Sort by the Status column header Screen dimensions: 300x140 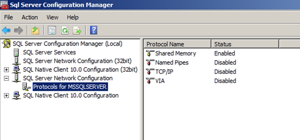[x=245, y=44]
